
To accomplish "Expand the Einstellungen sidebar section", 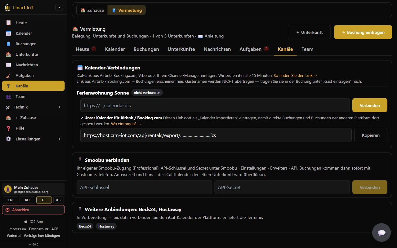I will coord(33,139).
